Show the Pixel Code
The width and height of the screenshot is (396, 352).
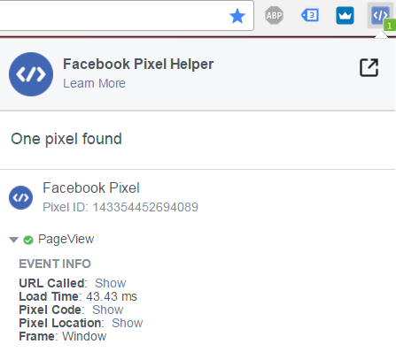pyautogui.click(x=107, y=310)
